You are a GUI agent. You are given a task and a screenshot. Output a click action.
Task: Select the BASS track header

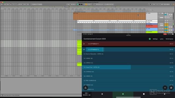152,29
